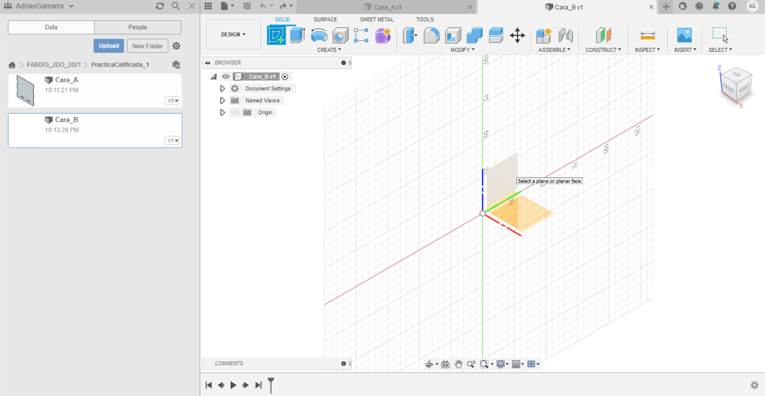The height and width of the screenshot is (396, 765).
Task: Click the timeline marker handle
Action: coord(271,384)
